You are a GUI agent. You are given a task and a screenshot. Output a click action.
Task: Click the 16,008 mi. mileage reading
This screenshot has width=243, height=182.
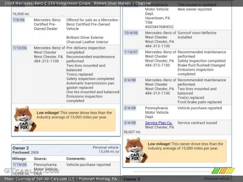[21, 14]
